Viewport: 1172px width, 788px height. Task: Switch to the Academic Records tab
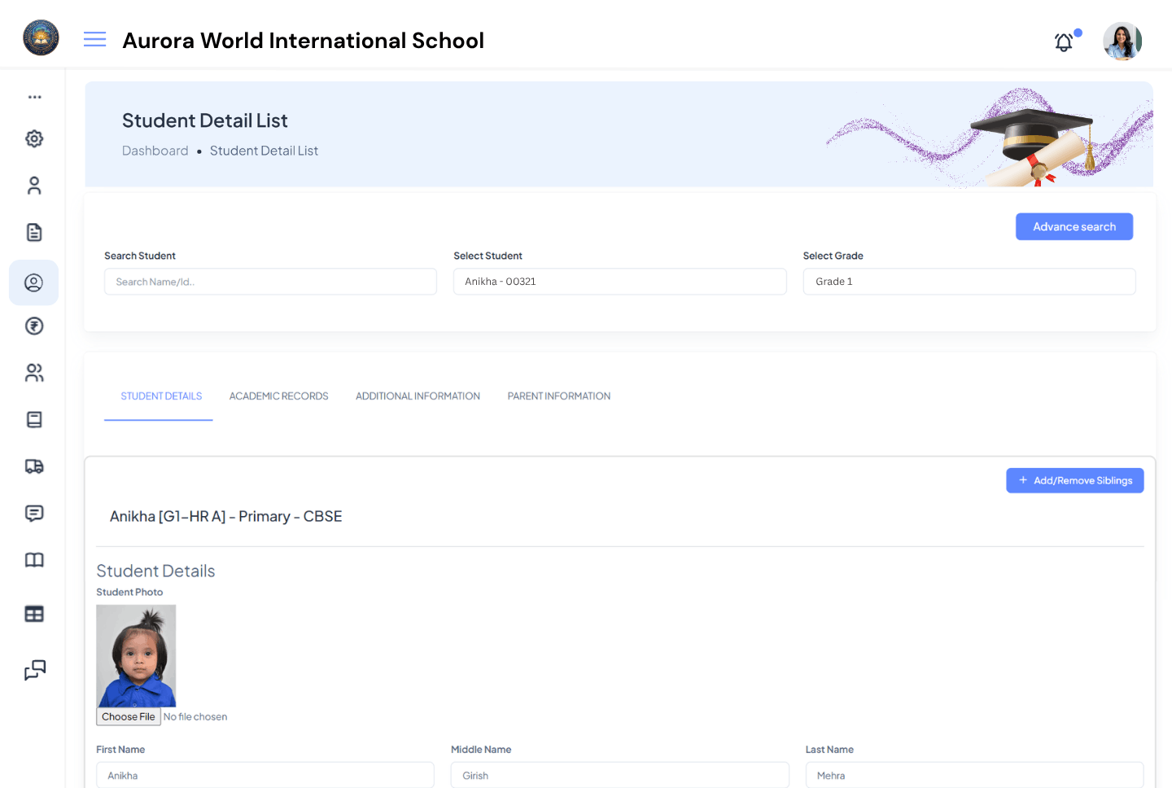(x=279, y=396)
